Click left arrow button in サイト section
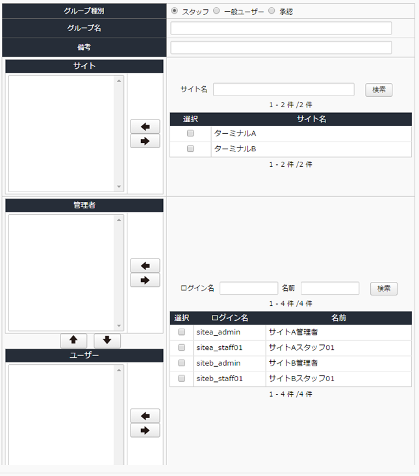The image size is (419, 476). point(145,127)
